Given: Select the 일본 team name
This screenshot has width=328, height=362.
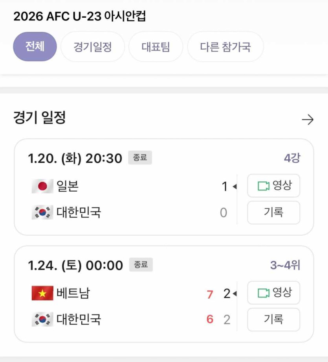Looking at the screenshot, I should [68, 186].
